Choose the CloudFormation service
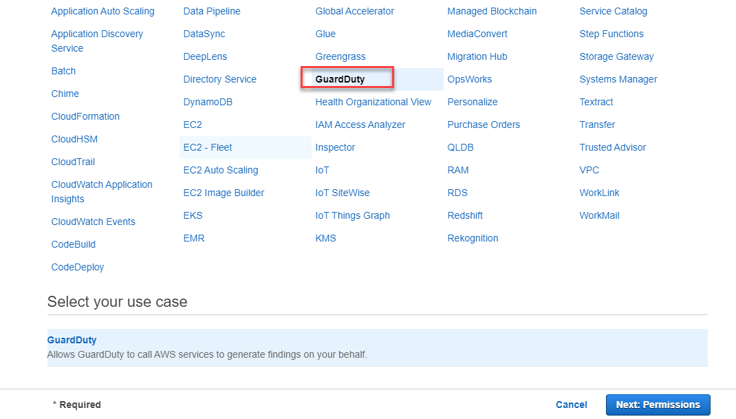736x419 pixels. [x=85, y=116]
